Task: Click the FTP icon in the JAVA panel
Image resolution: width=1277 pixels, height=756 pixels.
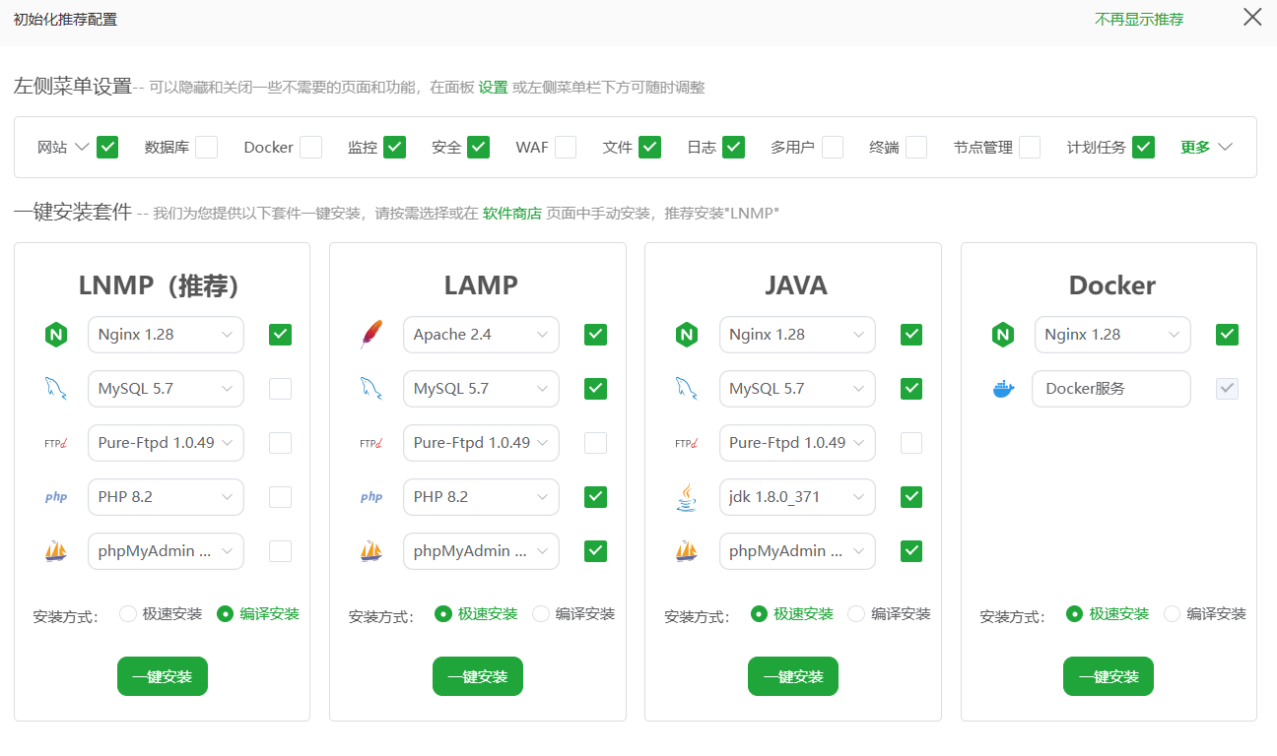Action: click(687, 443)
